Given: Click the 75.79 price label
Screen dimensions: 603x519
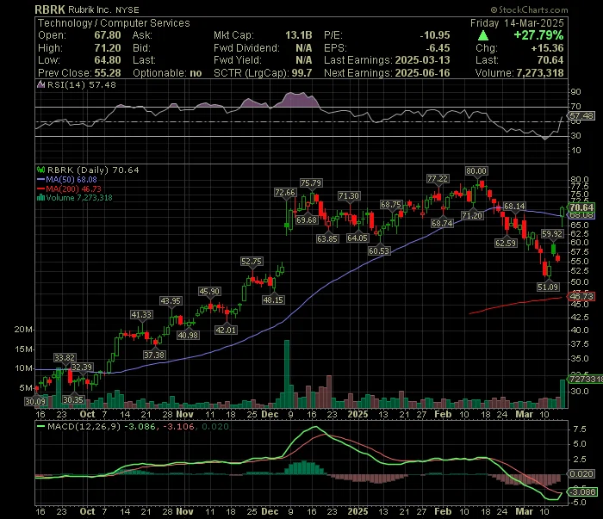Looking at the screenshot, I should coord(311,182).
